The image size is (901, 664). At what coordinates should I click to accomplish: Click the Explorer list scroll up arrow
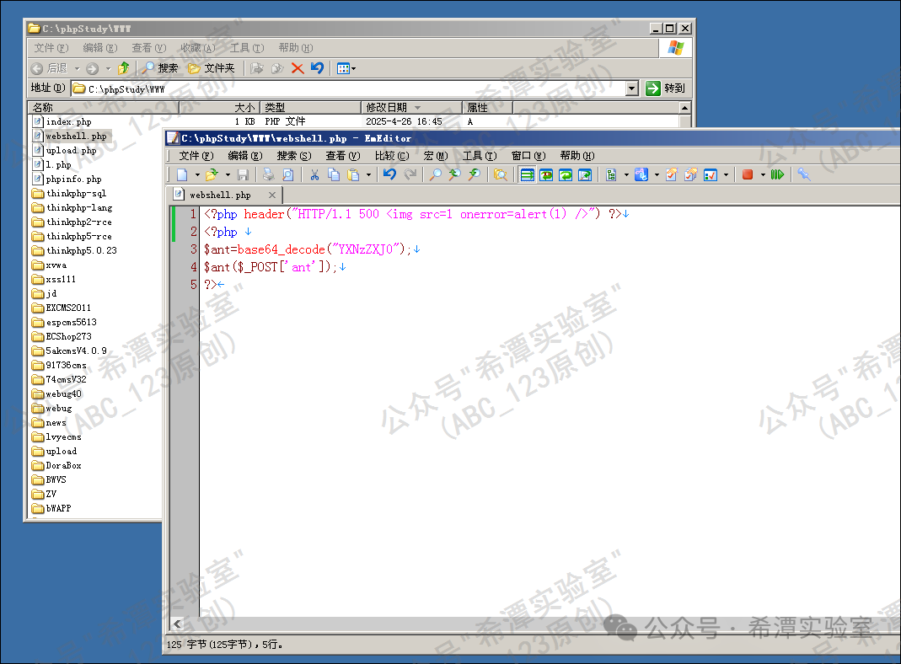685,107
